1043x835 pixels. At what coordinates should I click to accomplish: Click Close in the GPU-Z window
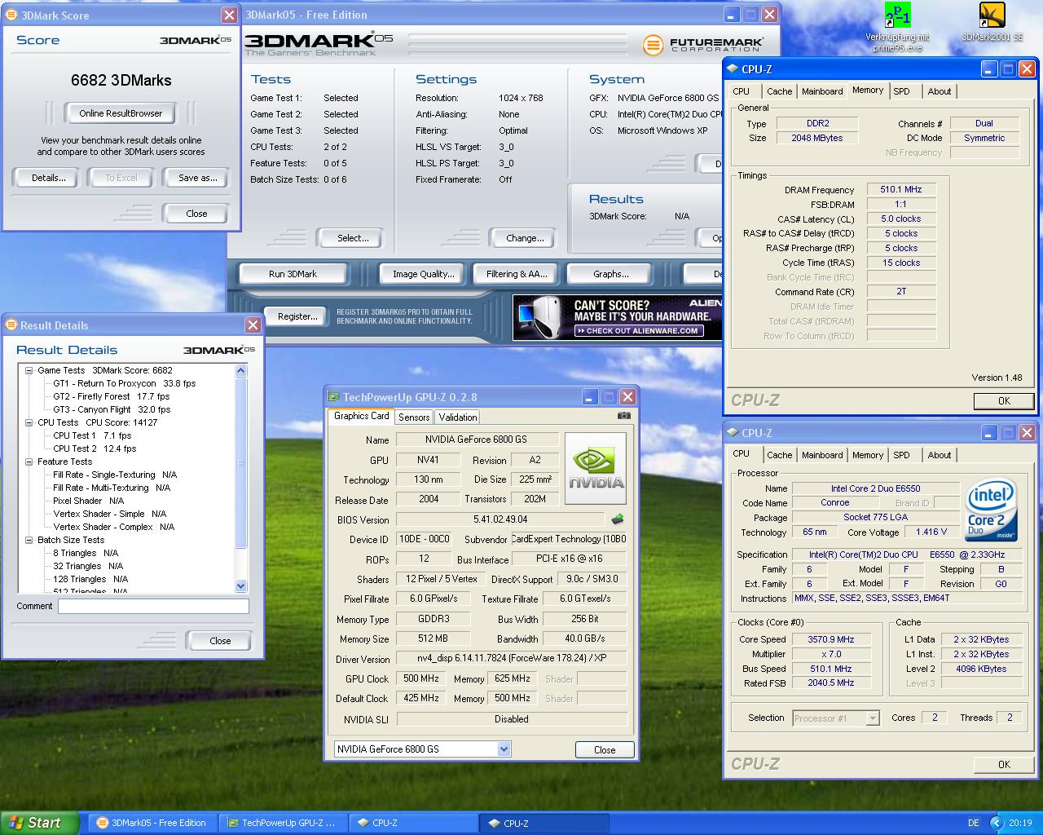(605, 749)
